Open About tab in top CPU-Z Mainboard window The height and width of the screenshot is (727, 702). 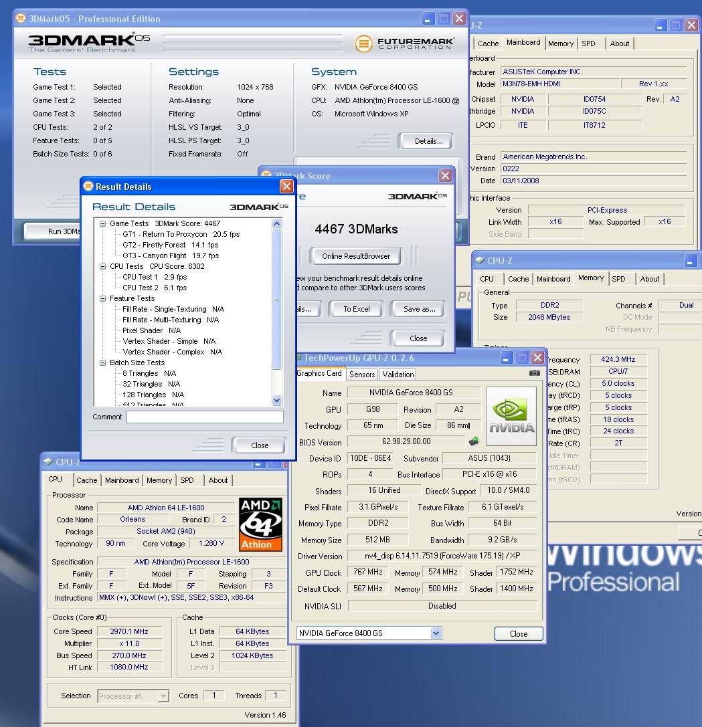tap(620, 43)
